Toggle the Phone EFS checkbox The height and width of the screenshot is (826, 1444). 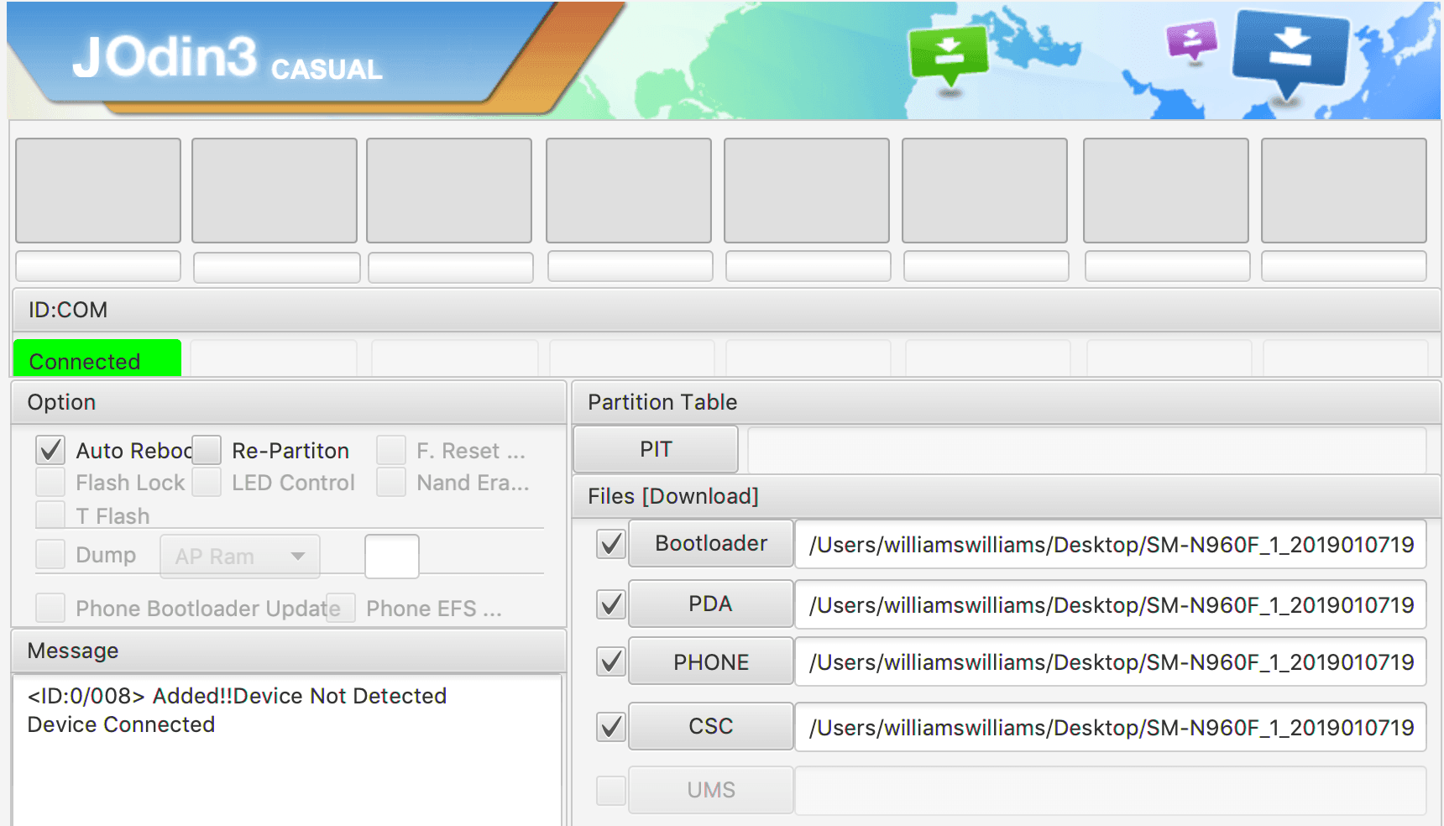point(342,608)
